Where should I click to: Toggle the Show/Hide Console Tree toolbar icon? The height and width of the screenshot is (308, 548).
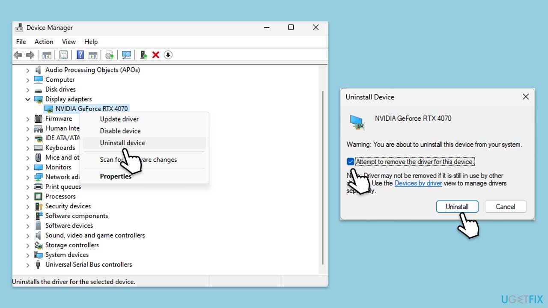point(47,55)
